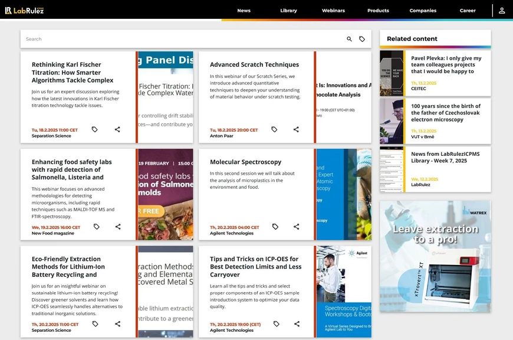
Task: Click the Related content heading
Action: click(x=412, y=38)
